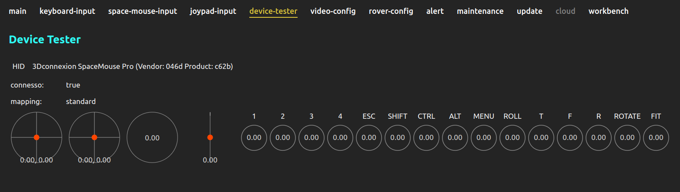
Task: Click the FIT button indicator circle
Action: point(656,137)
